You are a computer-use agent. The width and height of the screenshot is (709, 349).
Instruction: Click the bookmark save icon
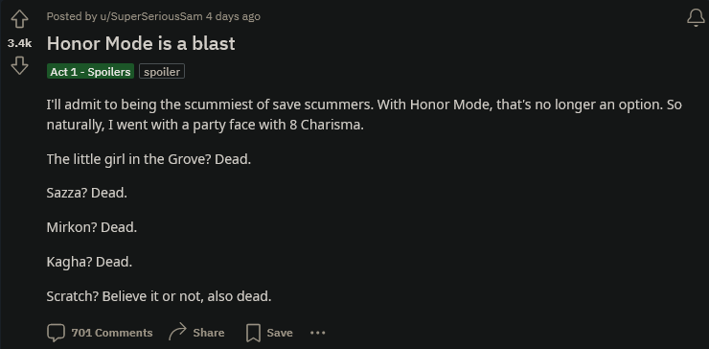(253, 333)
